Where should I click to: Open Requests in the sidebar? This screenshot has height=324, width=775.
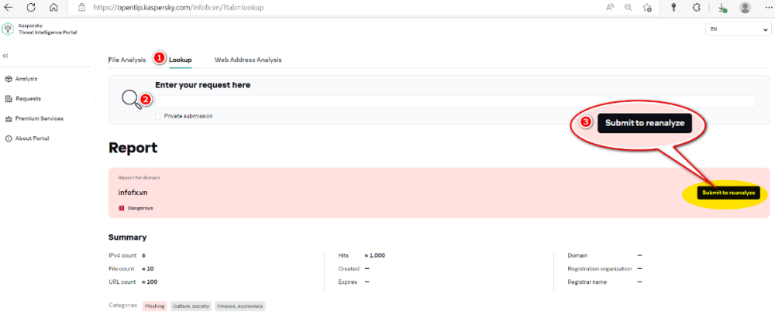tap(28, 99)
